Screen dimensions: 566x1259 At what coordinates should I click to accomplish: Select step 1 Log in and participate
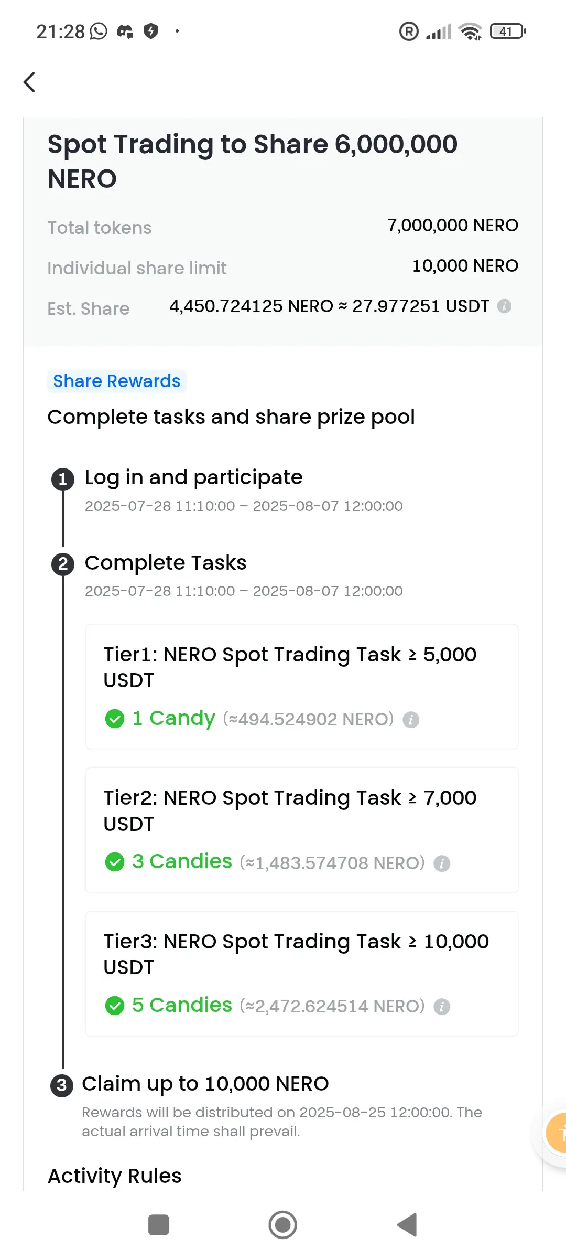tap(193, 477)
